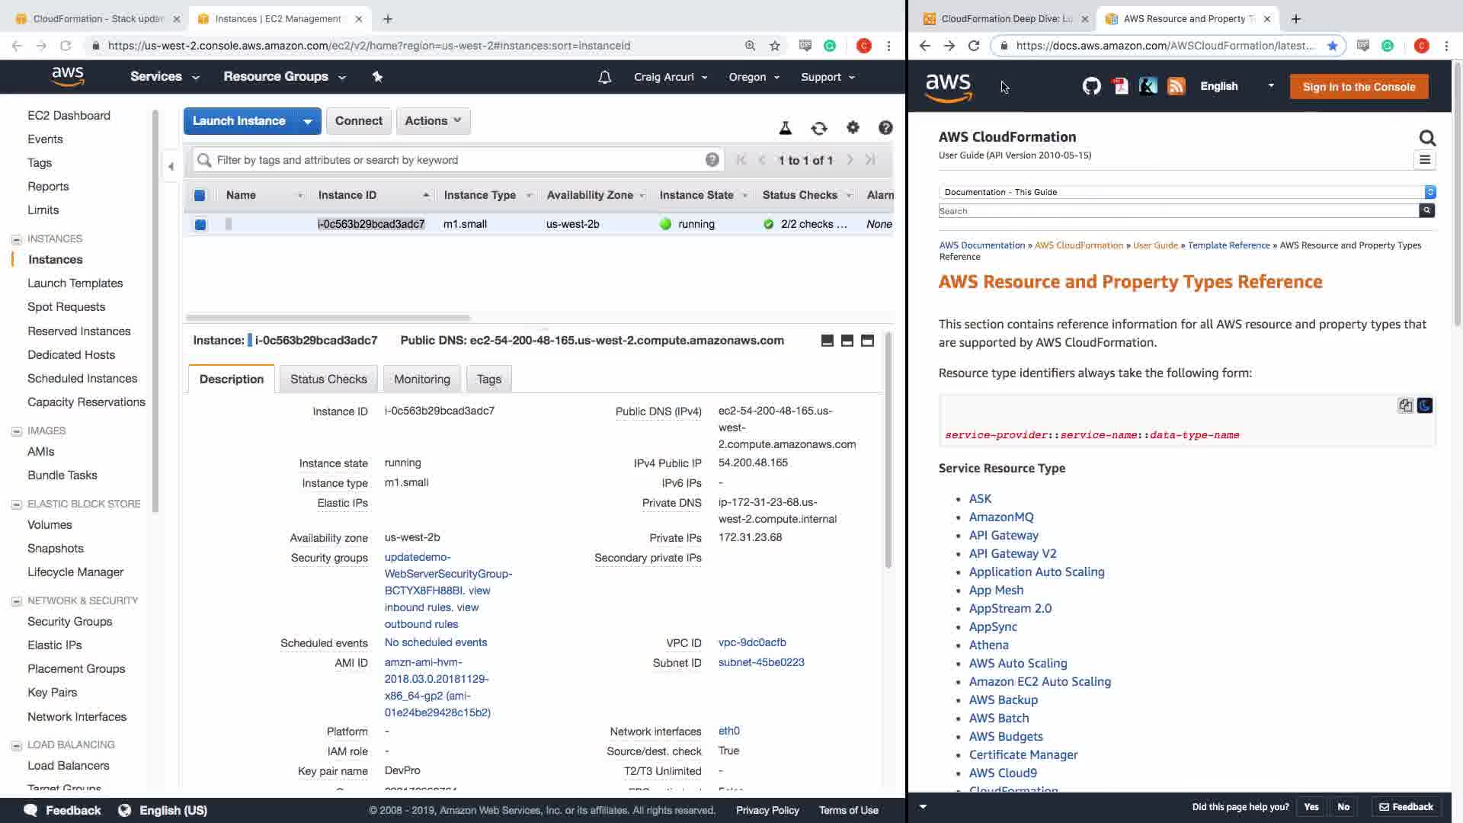This screenshot has height=823, width=1463.
Task: Click the refresh instances icon
Action: (x=819, y=128)
